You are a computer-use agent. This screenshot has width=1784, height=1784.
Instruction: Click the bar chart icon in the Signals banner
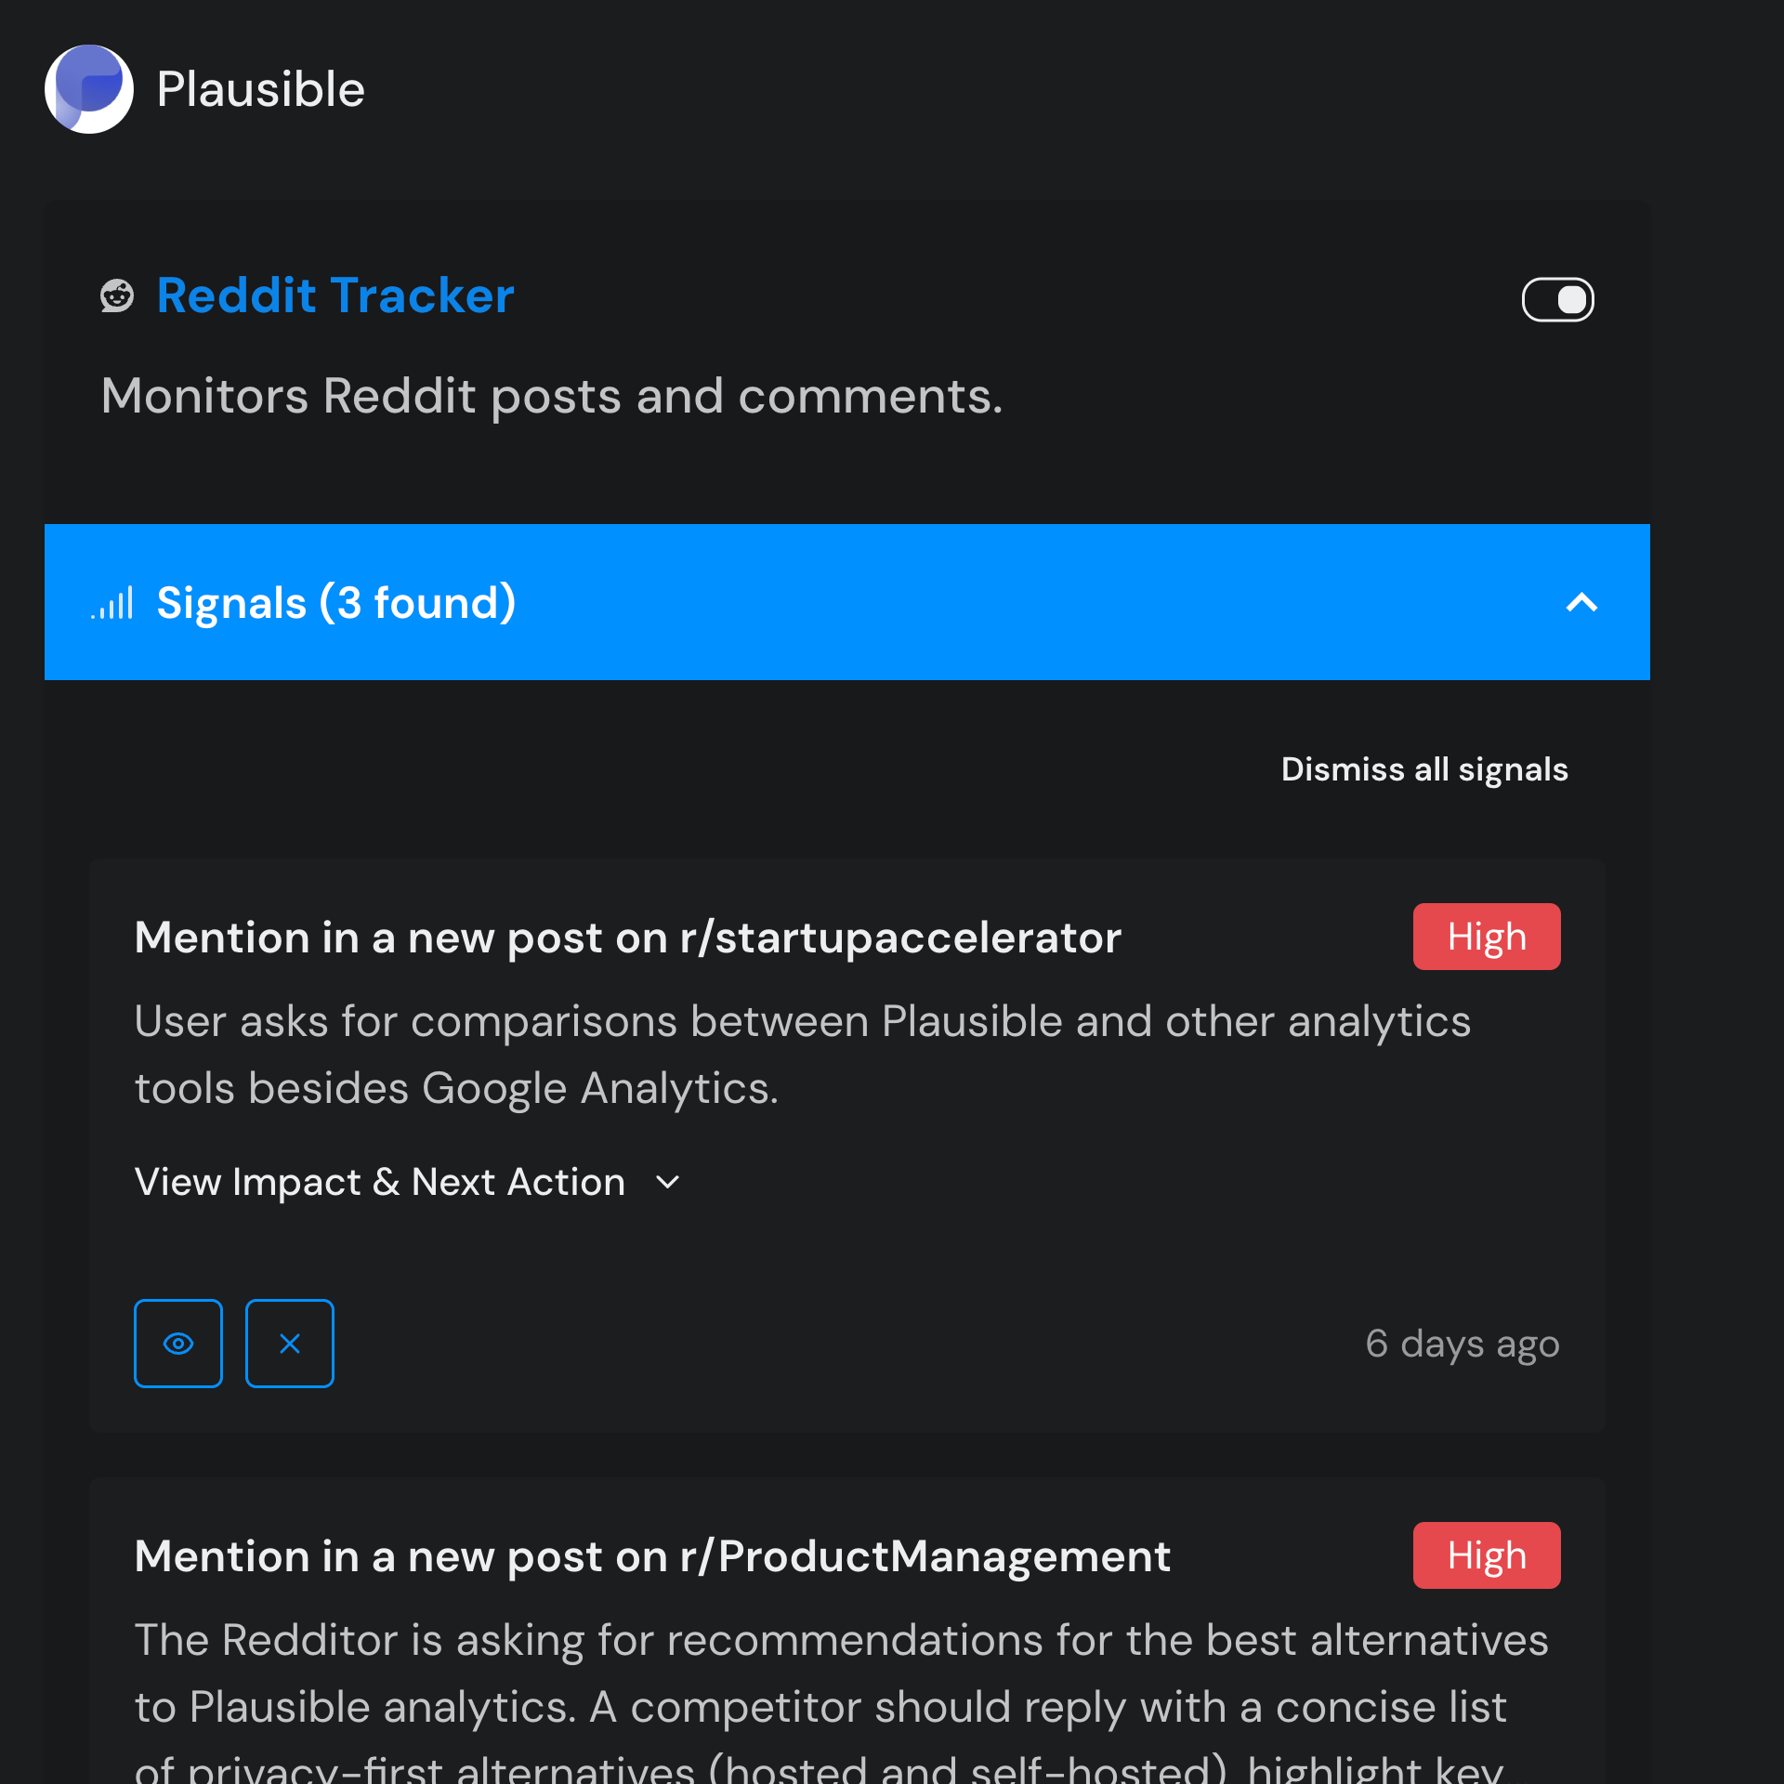(x=111, y=602)
